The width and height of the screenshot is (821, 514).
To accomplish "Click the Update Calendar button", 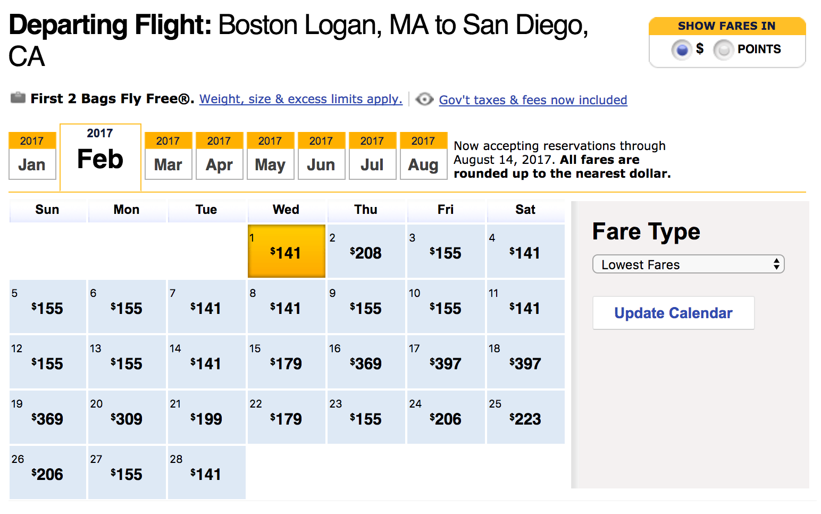I will click(674, 313).
